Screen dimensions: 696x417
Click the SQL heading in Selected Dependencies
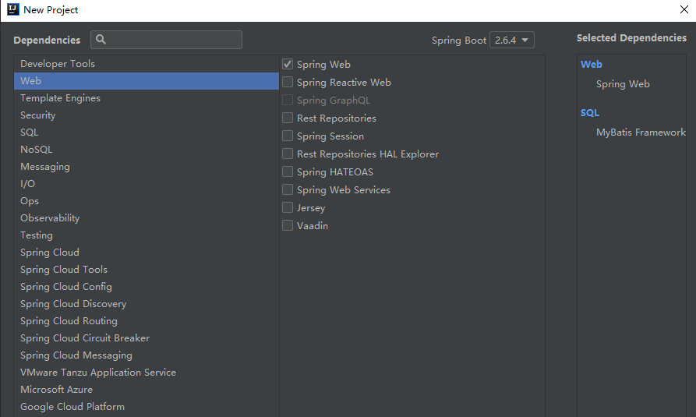click(590, 113)
